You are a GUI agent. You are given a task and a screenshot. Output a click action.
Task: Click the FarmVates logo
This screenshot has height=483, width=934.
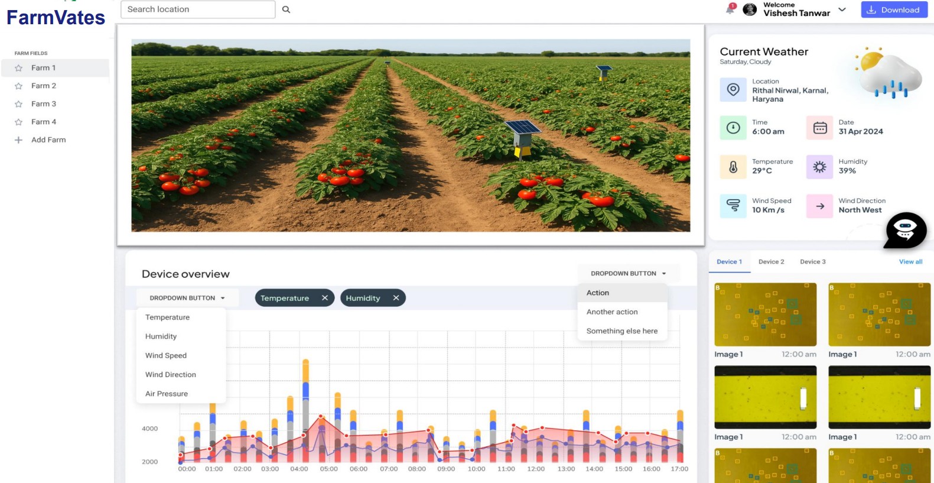pyautogui.click(x=56, y=18)
